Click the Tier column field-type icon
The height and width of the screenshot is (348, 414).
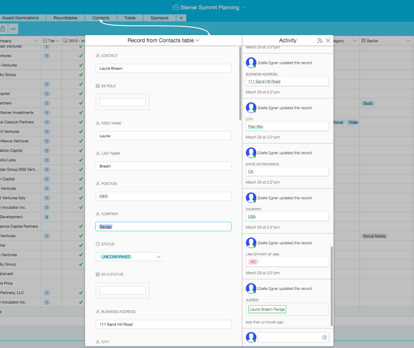coord(45,41)
